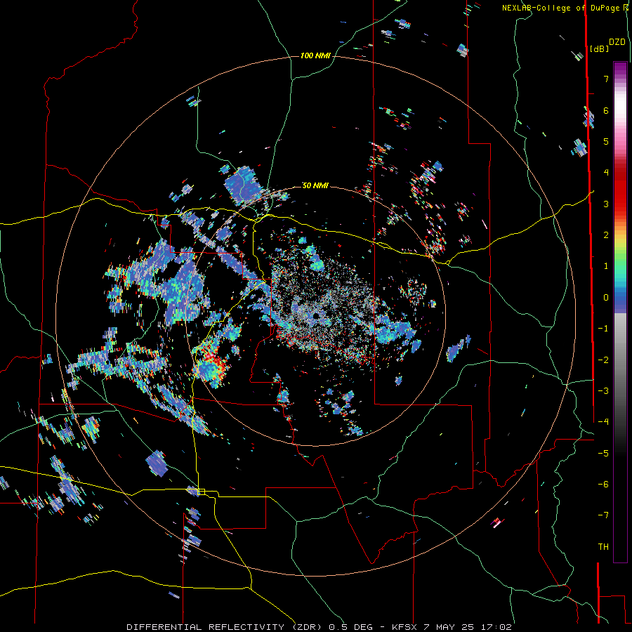632x632 pixels.
Task: Click the 5 value on the dB scale
Action: point(606,141)
